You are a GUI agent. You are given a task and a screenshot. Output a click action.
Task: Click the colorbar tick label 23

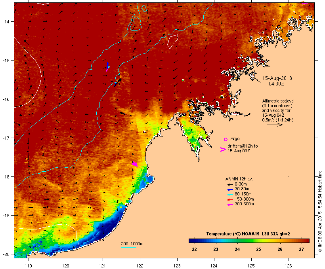(216, 249)
